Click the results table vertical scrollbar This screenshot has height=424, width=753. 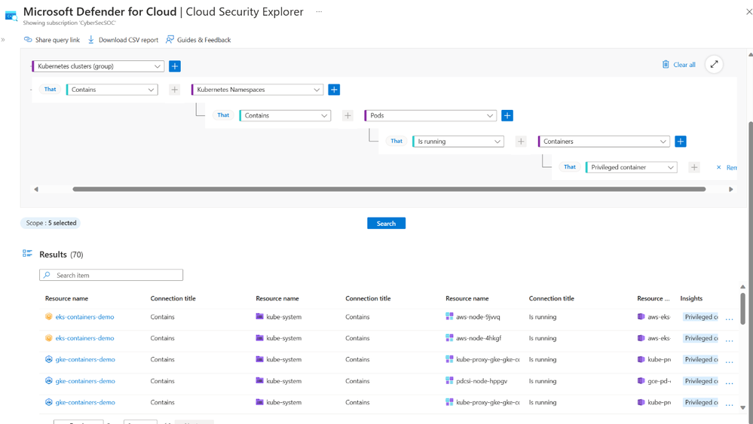[743, 309]
